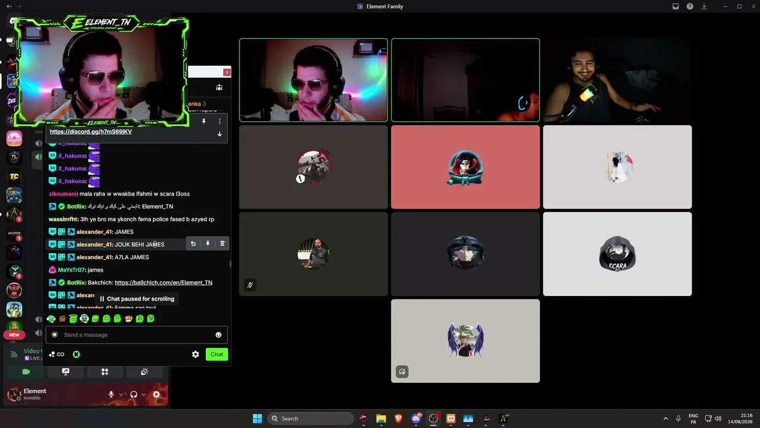Open the three-dot menu on the pinned message

tap(219, 121)
